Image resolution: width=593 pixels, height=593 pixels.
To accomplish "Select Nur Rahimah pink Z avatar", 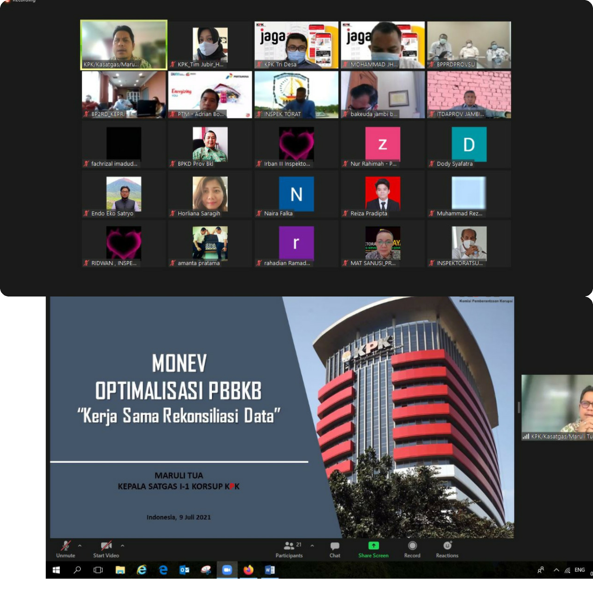I will click(383, 144).
